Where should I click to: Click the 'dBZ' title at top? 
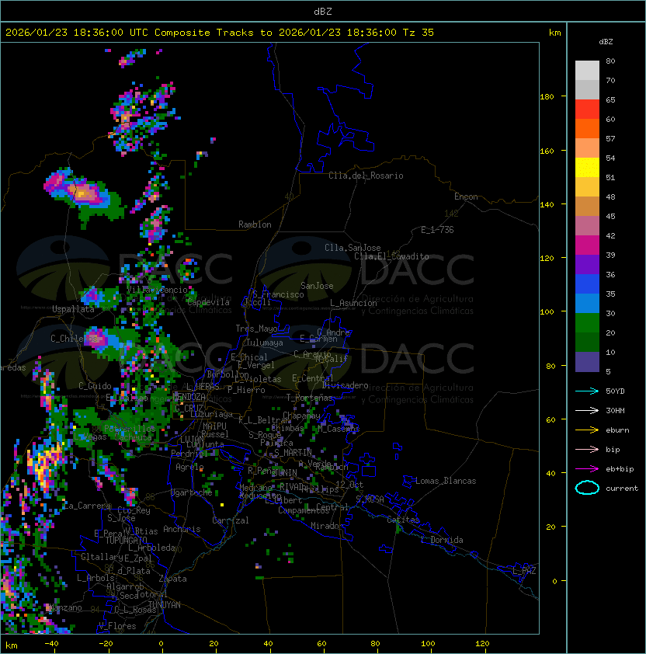(x=323, y=12)
